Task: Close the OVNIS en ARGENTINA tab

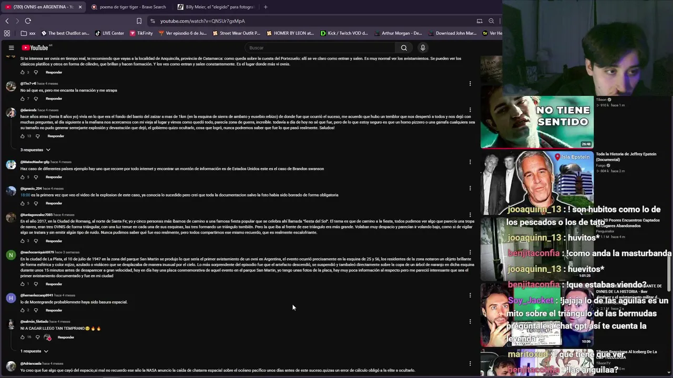Action: click(x=80, y=7)
